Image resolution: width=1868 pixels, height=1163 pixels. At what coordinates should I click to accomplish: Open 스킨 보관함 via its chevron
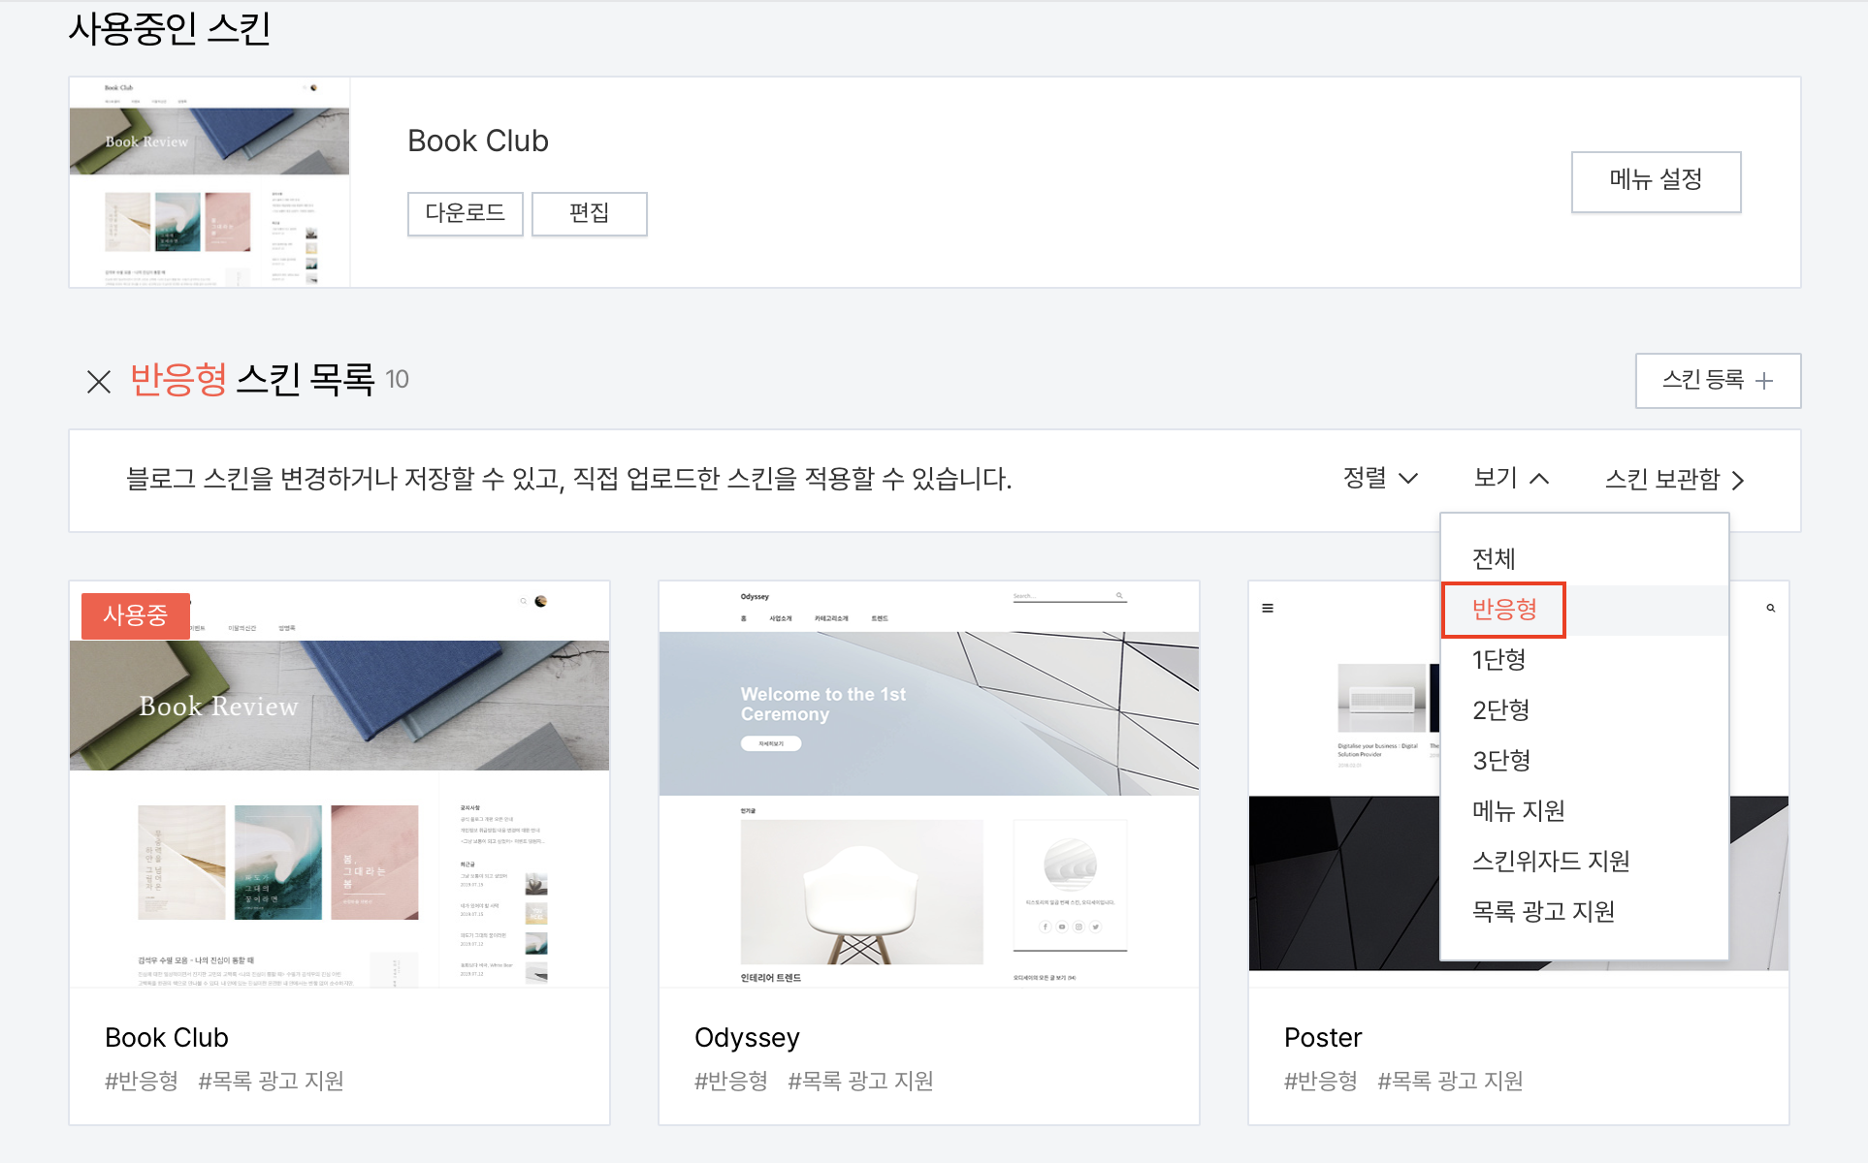pyautogui.click(x=1737, y=480)
